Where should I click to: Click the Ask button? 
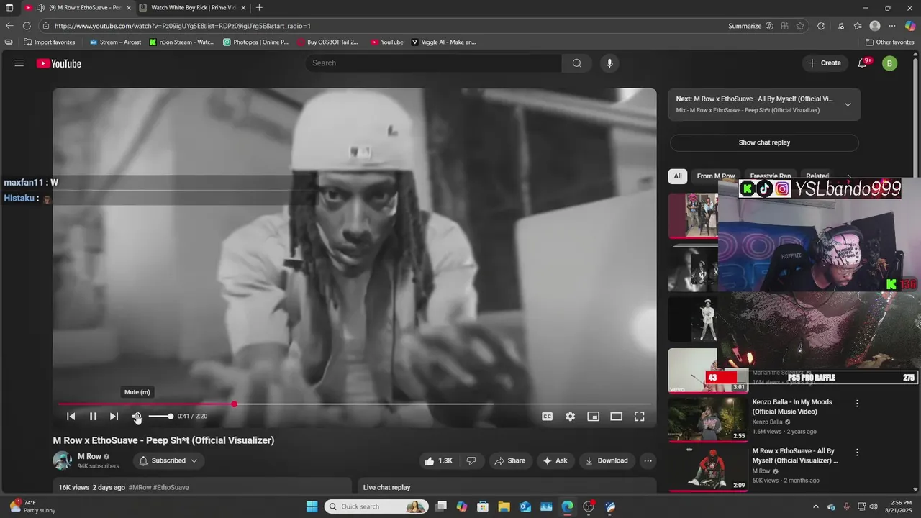[555, 460]
